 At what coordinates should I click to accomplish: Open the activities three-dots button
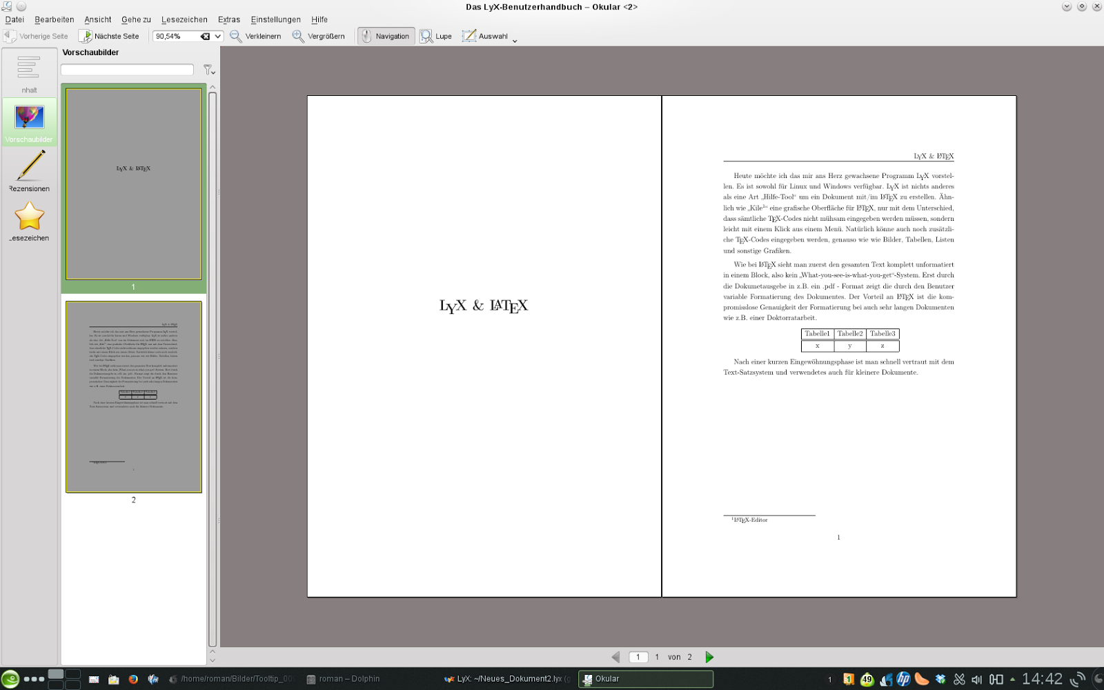(x=34, y=679)
